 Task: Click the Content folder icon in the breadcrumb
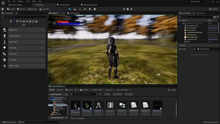81,90
